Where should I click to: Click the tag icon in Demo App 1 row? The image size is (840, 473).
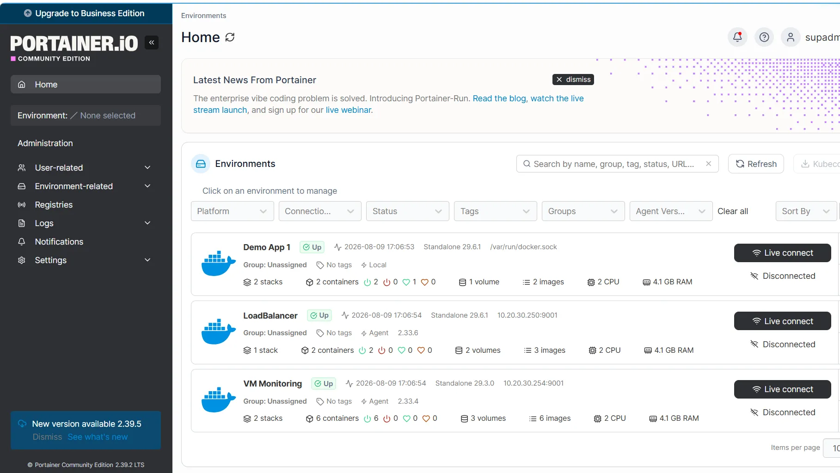coord(320,265)
